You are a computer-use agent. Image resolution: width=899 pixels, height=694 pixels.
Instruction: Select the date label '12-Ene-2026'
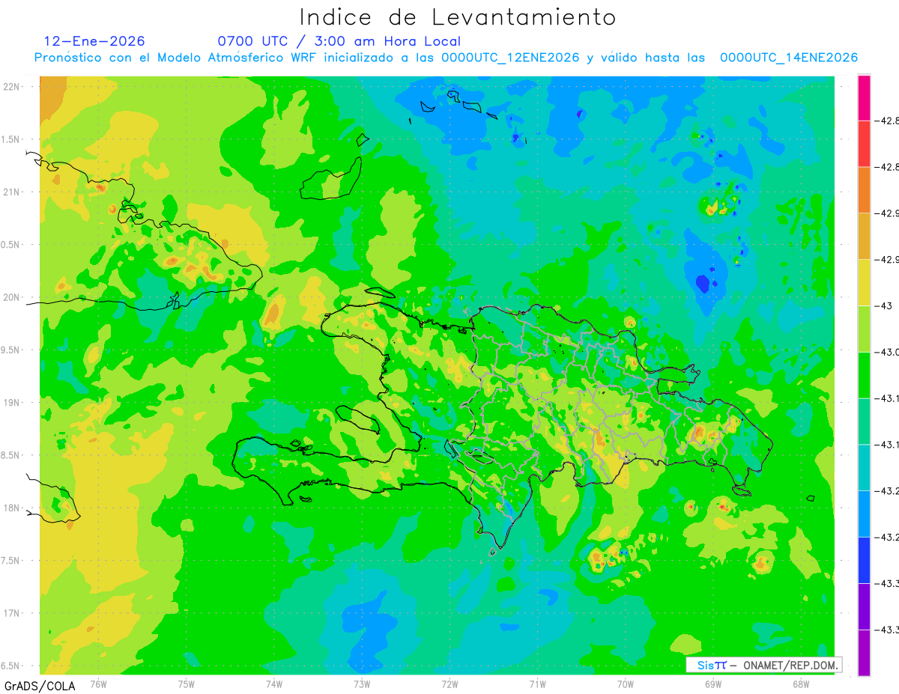pyautogui.click(x=94, y=41)
